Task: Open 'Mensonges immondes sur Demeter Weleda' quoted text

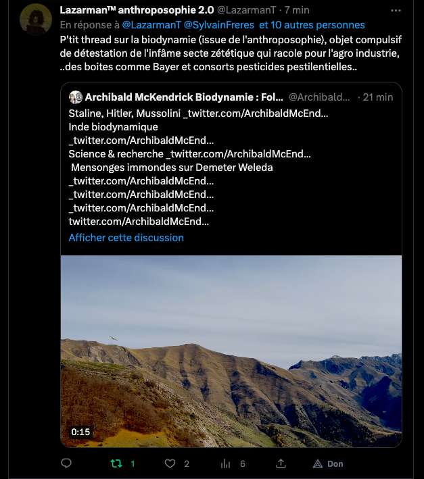Action: coord(172,168)
